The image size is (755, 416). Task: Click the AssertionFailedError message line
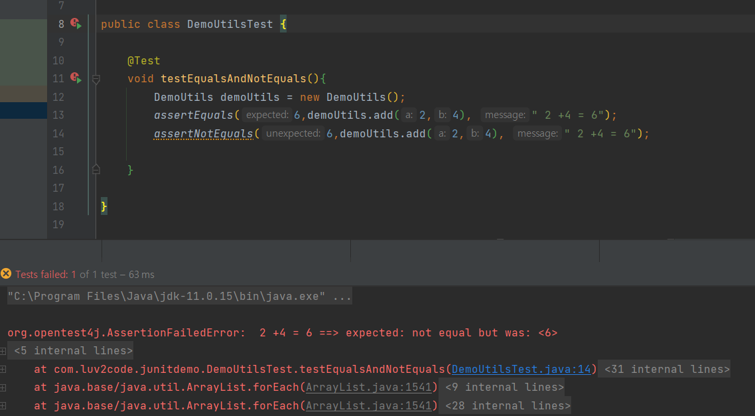click(x=282, y=332)
